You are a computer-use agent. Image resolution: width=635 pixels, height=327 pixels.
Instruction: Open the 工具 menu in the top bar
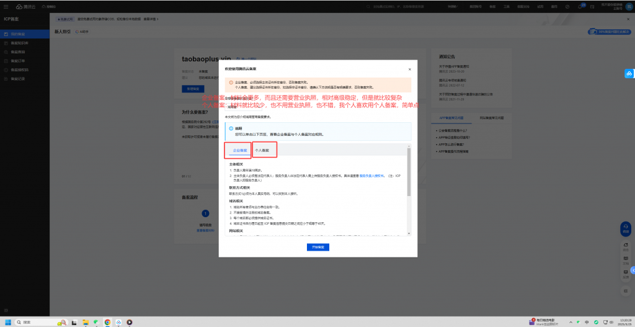coord(506,6)
